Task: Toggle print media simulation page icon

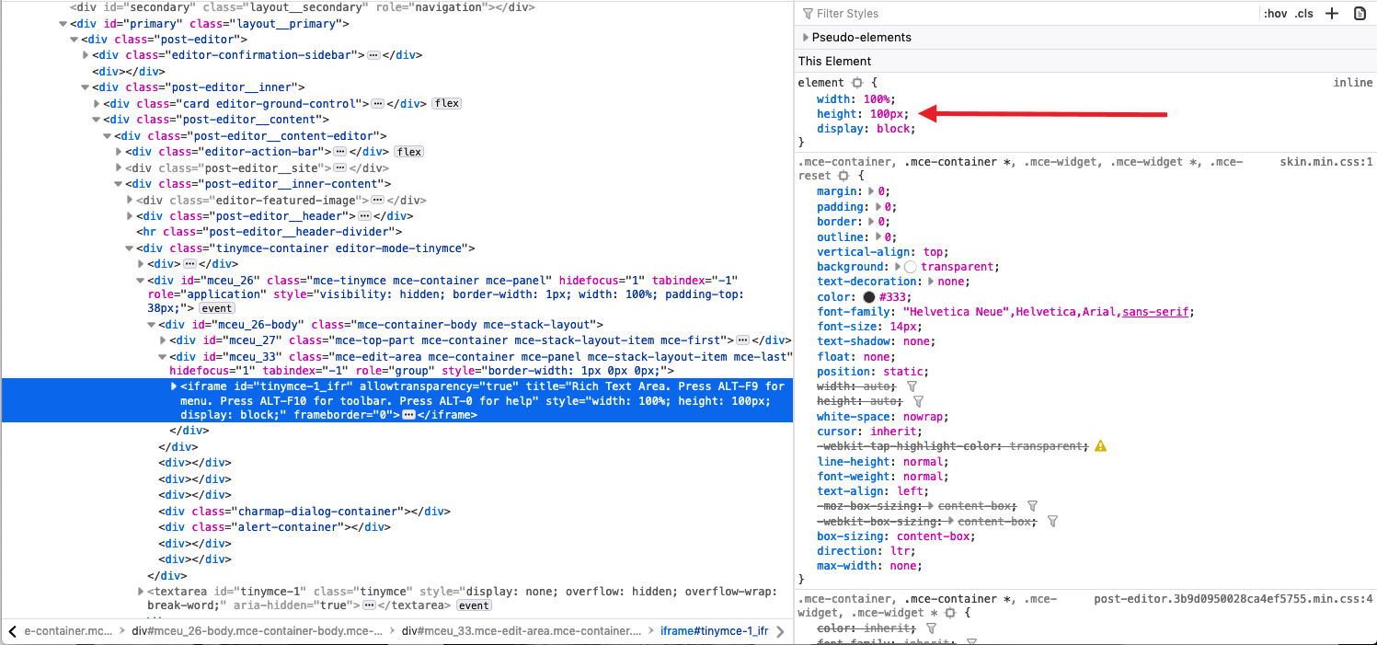Action: (1360, 14)
